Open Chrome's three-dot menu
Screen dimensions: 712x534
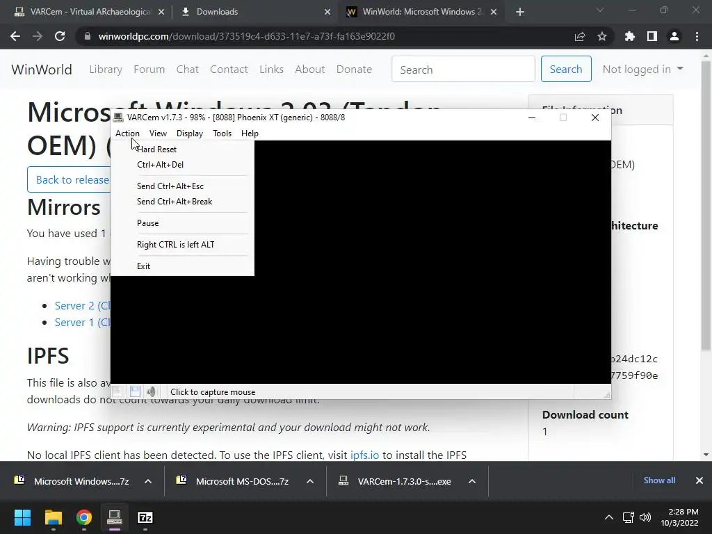click(697, 36)
